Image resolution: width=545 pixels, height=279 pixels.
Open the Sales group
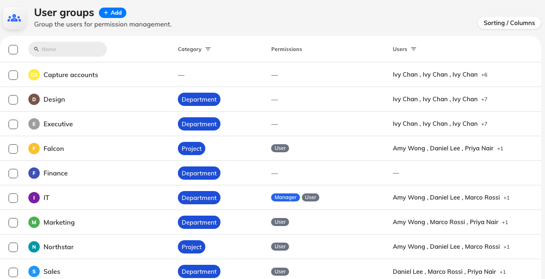coord(52,271)
